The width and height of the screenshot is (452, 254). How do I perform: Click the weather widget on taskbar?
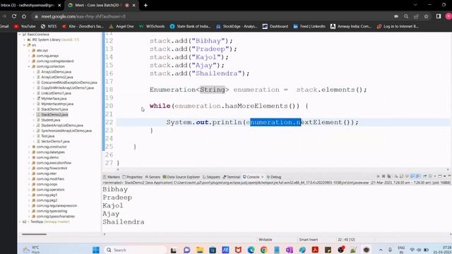(32, 250)
